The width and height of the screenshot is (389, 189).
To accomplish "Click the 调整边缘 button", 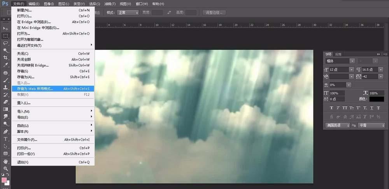I will [214, 13].
